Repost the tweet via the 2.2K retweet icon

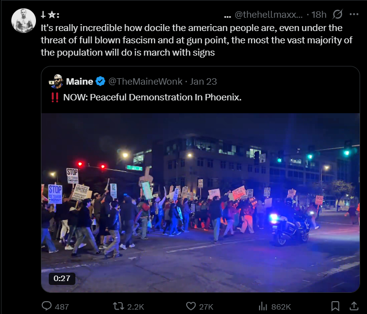pos(128,306)
